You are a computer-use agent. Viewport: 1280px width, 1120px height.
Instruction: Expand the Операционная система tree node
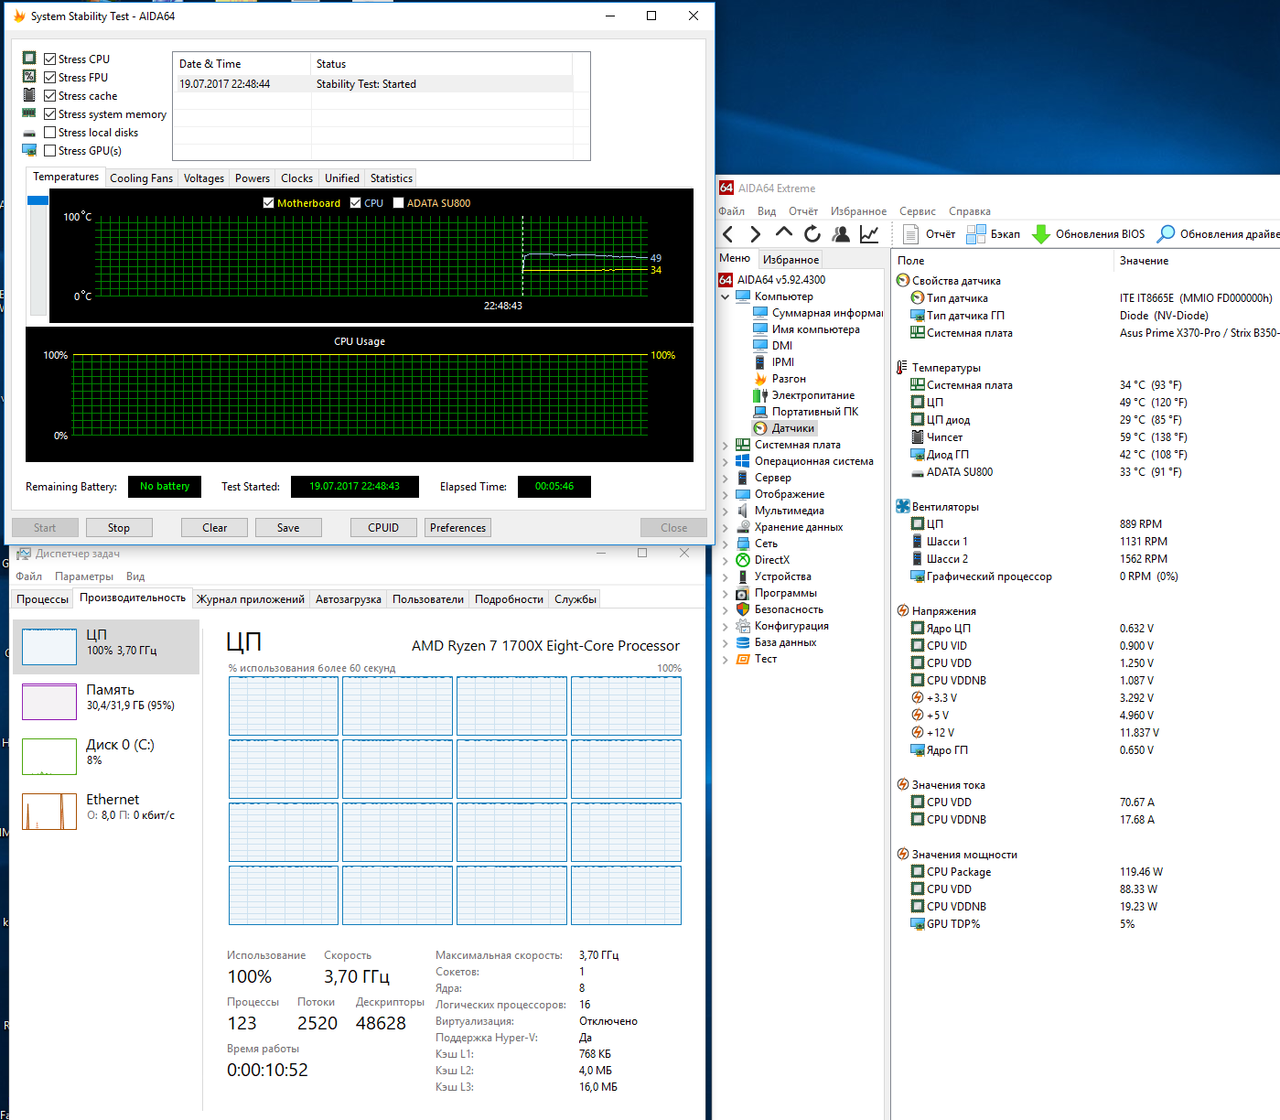point(726,461)
